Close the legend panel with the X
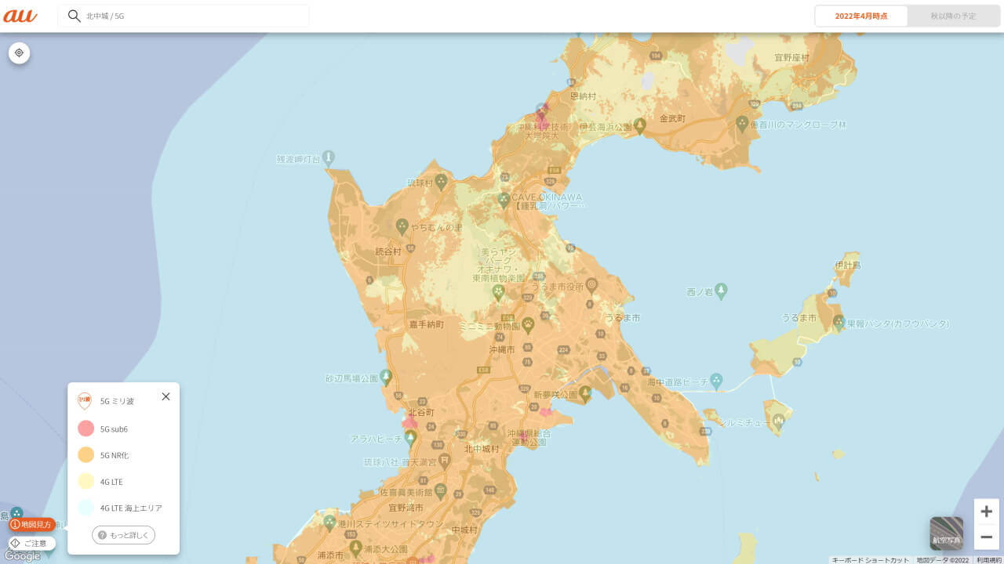 pos(166,396)
